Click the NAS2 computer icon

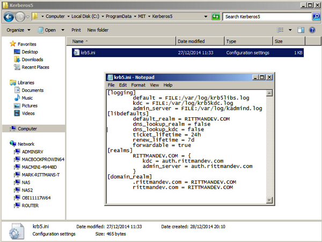[17, 190]
